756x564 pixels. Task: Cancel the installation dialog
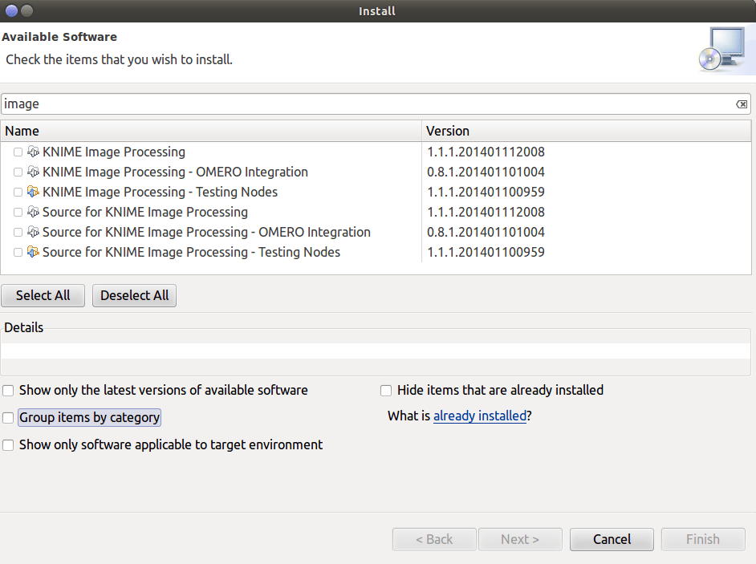pos(611,539)
